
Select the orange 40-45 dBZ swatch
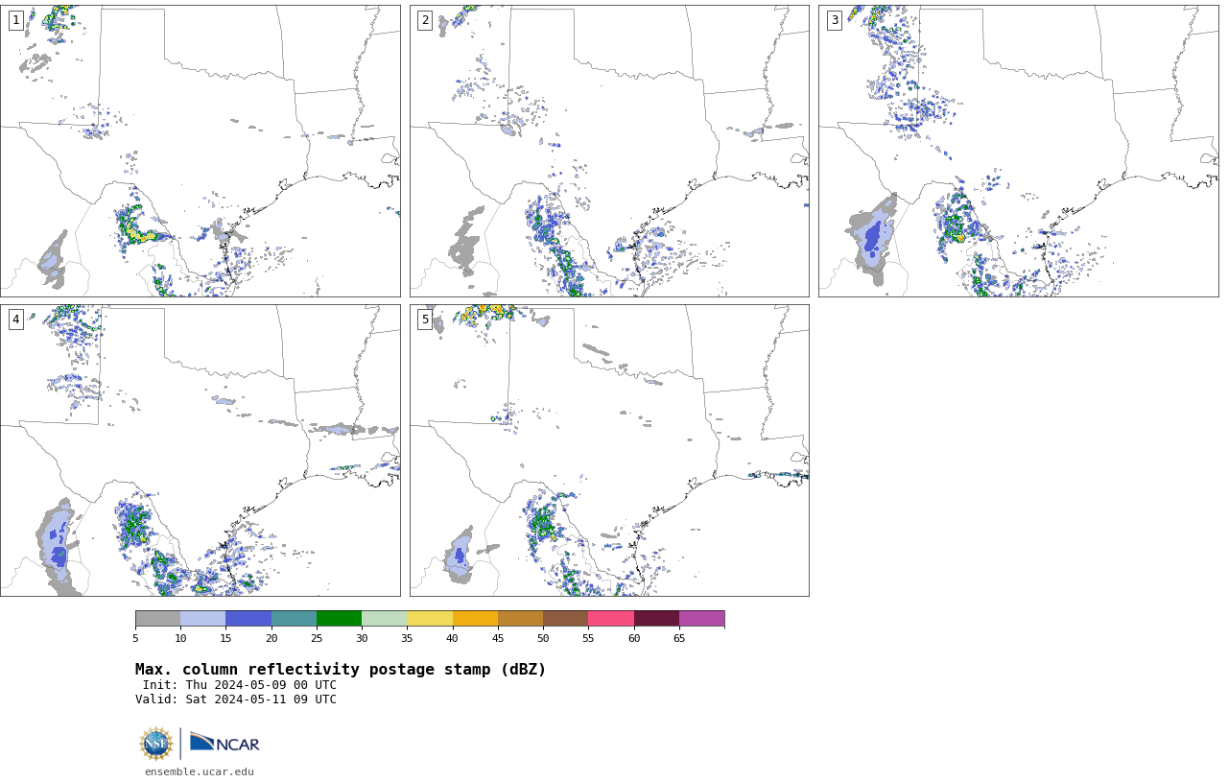pyautogui.click(x=475, y=619)
